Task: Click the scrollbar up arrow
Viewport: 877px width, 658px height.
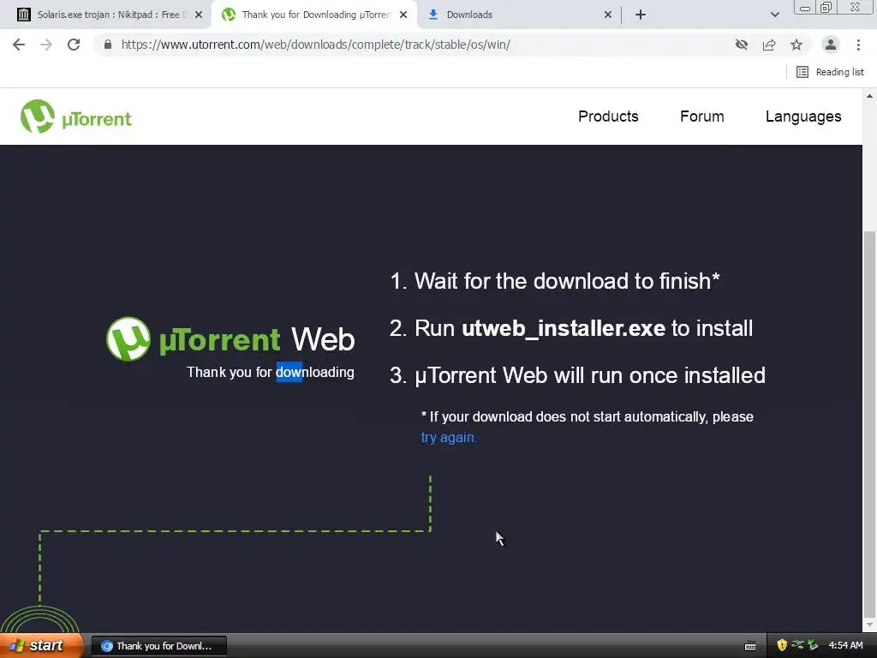Action: 869,96
